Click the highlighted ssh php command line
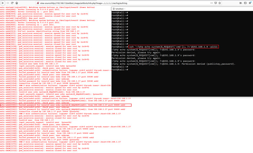Image resolution: width=253 pixels, height=153 pixels. 173,47
